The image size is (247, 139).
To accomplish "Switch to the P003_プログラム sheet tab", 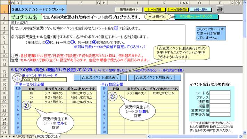I will pos(48,136).
